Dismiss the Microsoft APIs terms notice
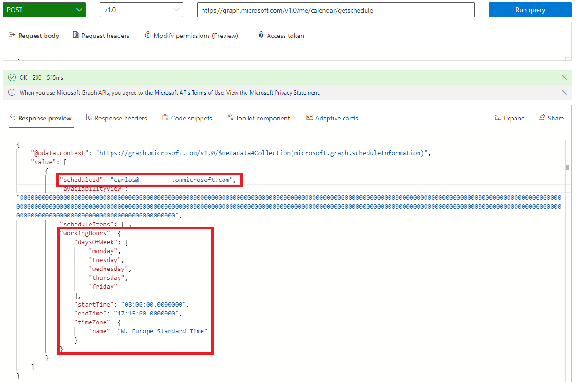The image size is (576, 382). (564, 92)
